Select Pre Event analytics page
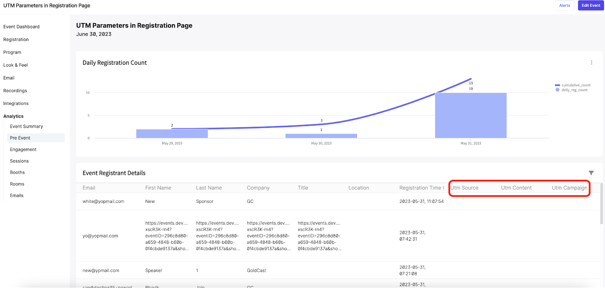The width and height of the screenshot is (605, 288). coord(36,138)
